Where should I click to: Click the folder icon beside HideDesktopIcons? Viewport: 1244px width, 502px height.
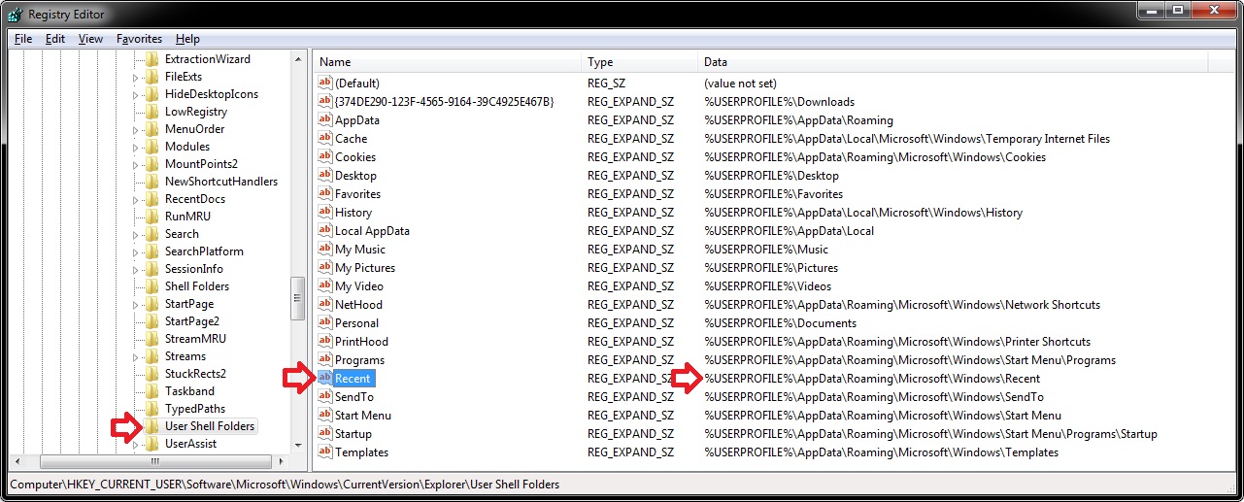151,94
